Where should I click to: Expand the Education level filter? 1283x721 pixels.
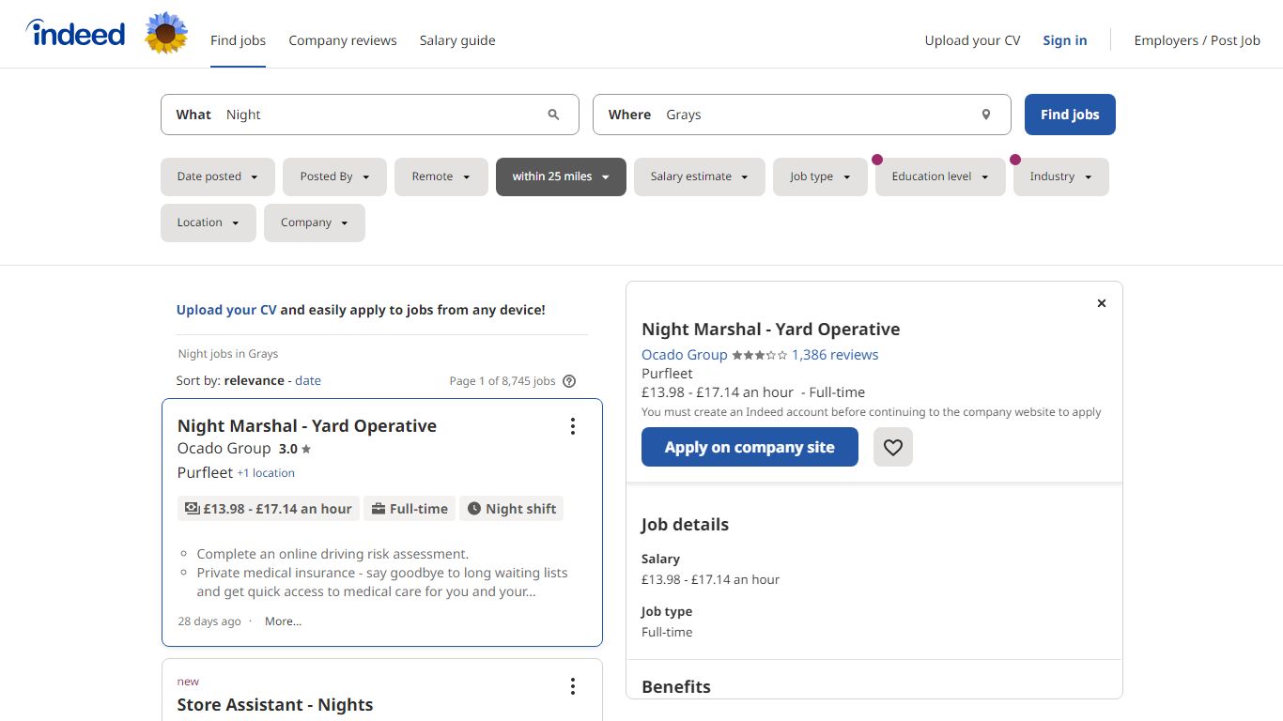(940, 176)
